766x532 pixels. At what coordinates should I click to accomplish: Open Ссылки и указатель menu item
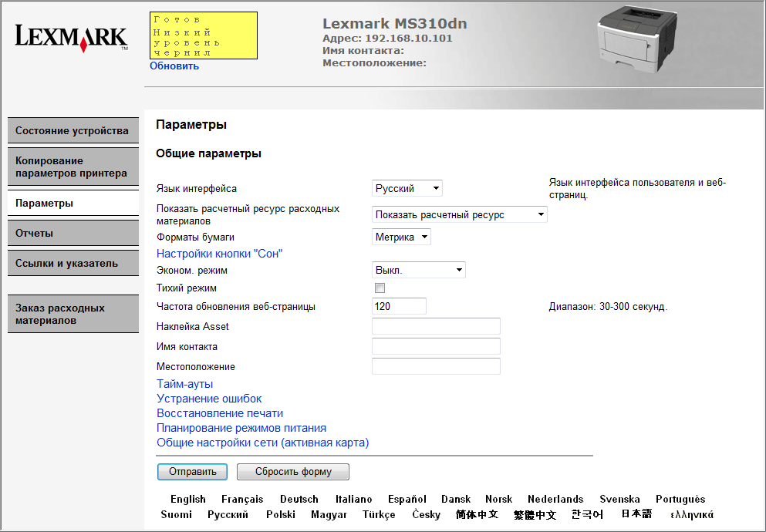pos(73,263)
